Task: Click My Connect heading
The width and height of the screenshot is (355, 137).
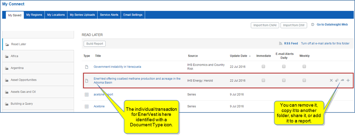Action: (13, 4)
